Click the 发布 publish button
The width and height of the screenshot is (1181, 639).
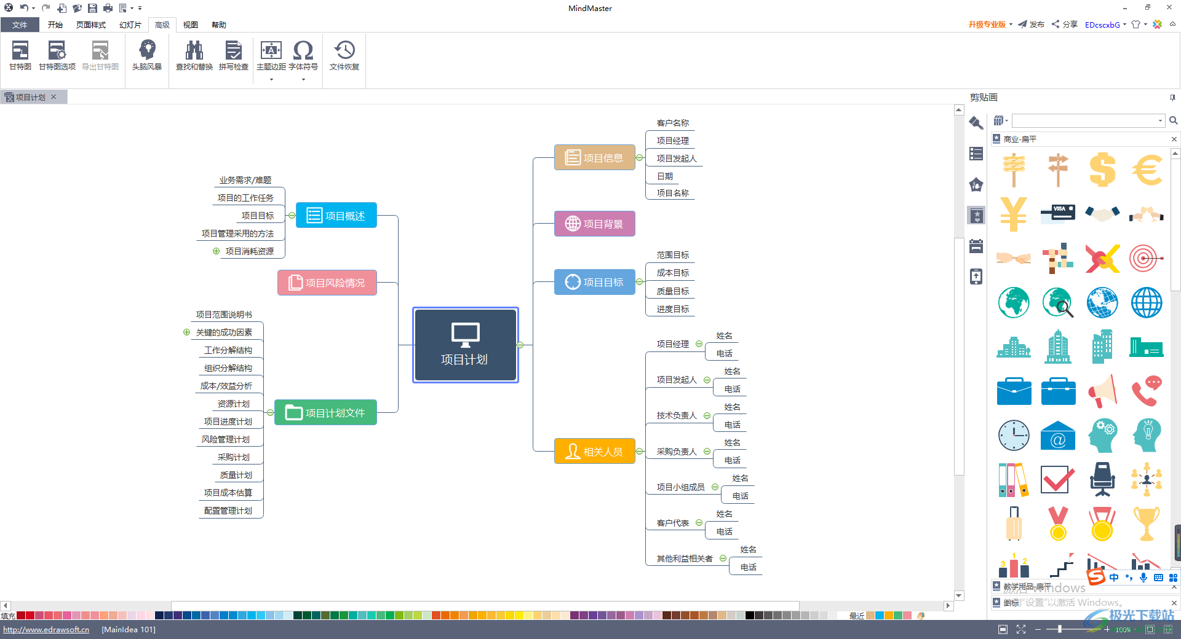[x=1031, y=25]
